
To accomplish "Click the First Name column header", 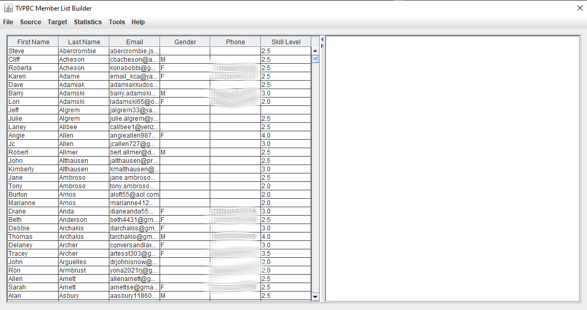I will [x=33, y=42].
